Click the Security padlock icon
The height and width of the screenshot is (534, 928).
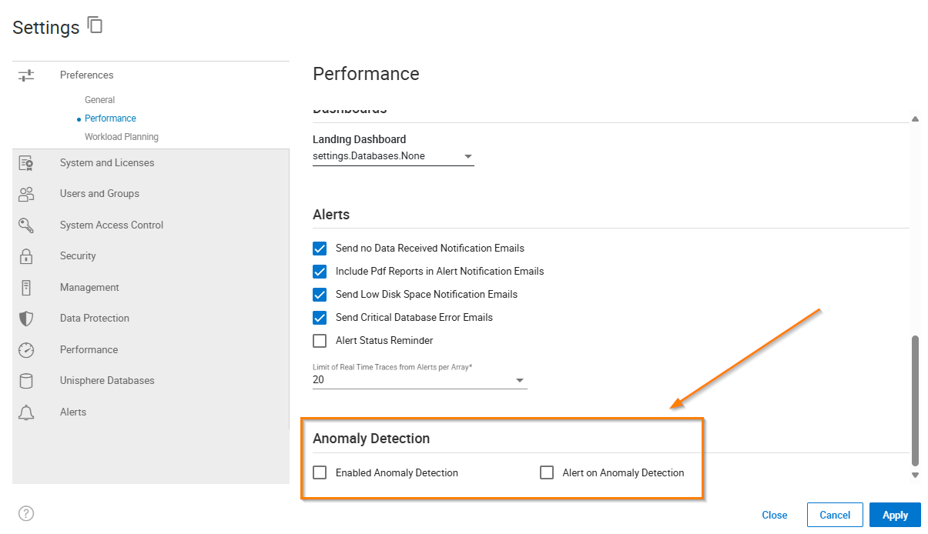point(26,255)
